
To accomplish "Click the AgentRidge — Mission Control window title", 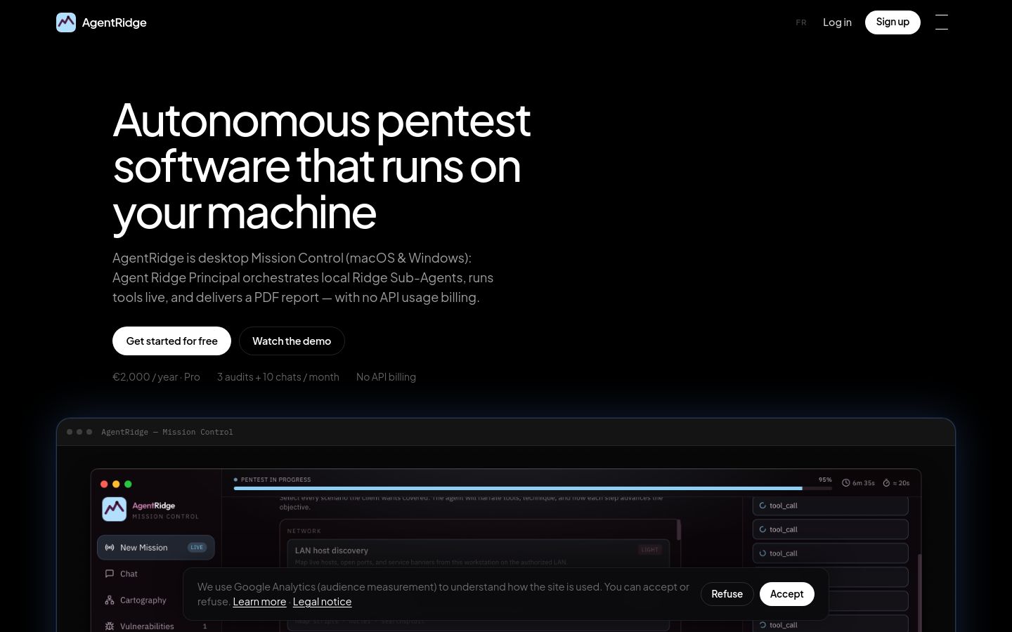I will 167,432.
